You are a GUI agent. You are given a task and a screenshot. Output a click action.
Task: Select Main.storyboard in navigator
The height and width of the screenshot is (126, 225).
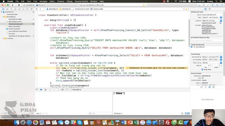pos(14,27)
